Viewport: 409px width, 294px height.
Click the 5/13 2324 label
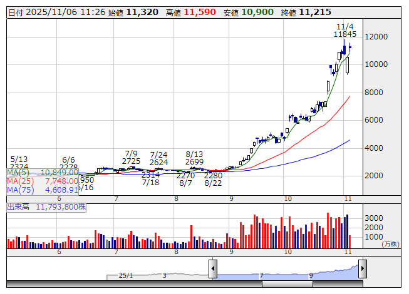[19, 163]
